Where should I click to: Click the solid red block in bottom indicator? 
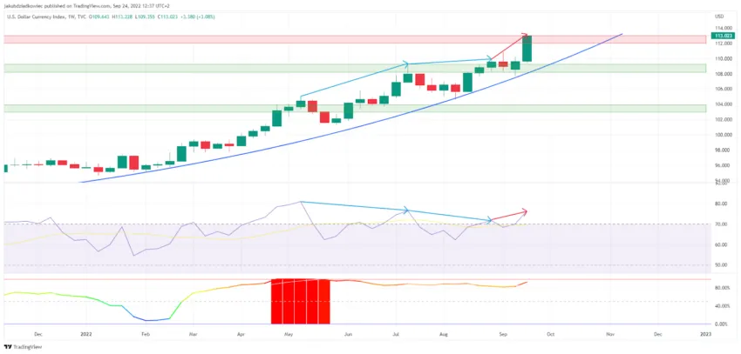click(300, 302)
